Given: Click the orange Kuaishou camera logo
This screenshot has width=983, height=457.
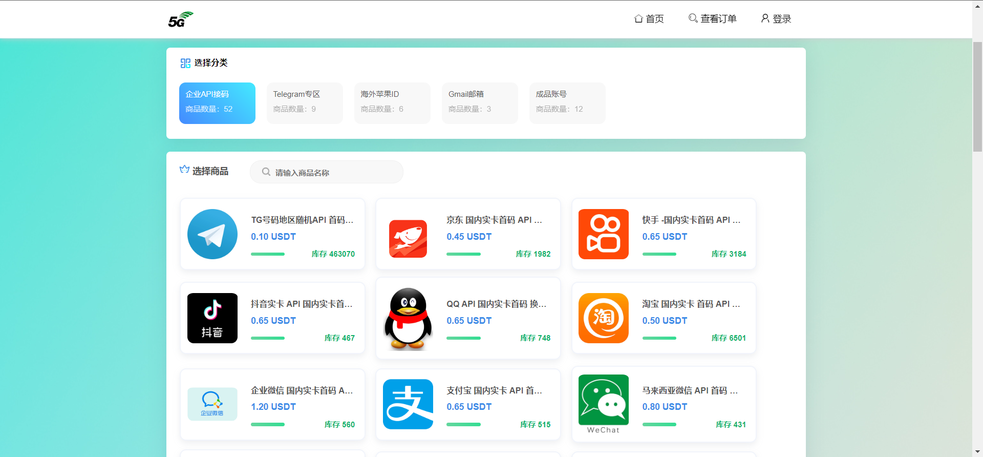Looking at the screenshot, I should (604, 234).
